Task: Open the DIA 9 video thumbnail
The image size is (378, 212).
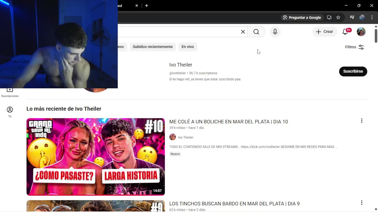Action: pos(96,206)
